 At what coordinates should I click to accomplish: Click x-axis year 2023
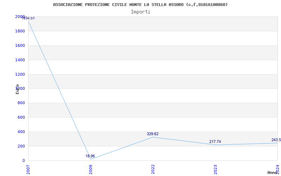pos(215,170)
